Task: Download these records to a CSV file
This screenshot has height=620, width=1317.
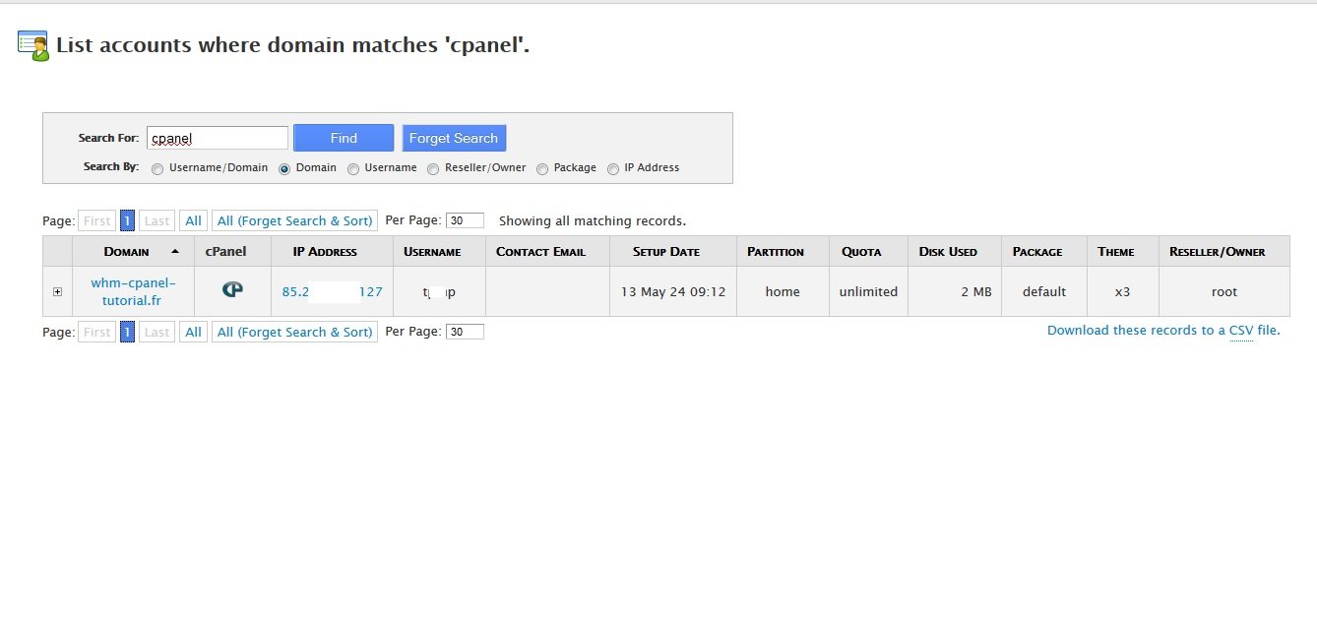Action: (1163, 331)
